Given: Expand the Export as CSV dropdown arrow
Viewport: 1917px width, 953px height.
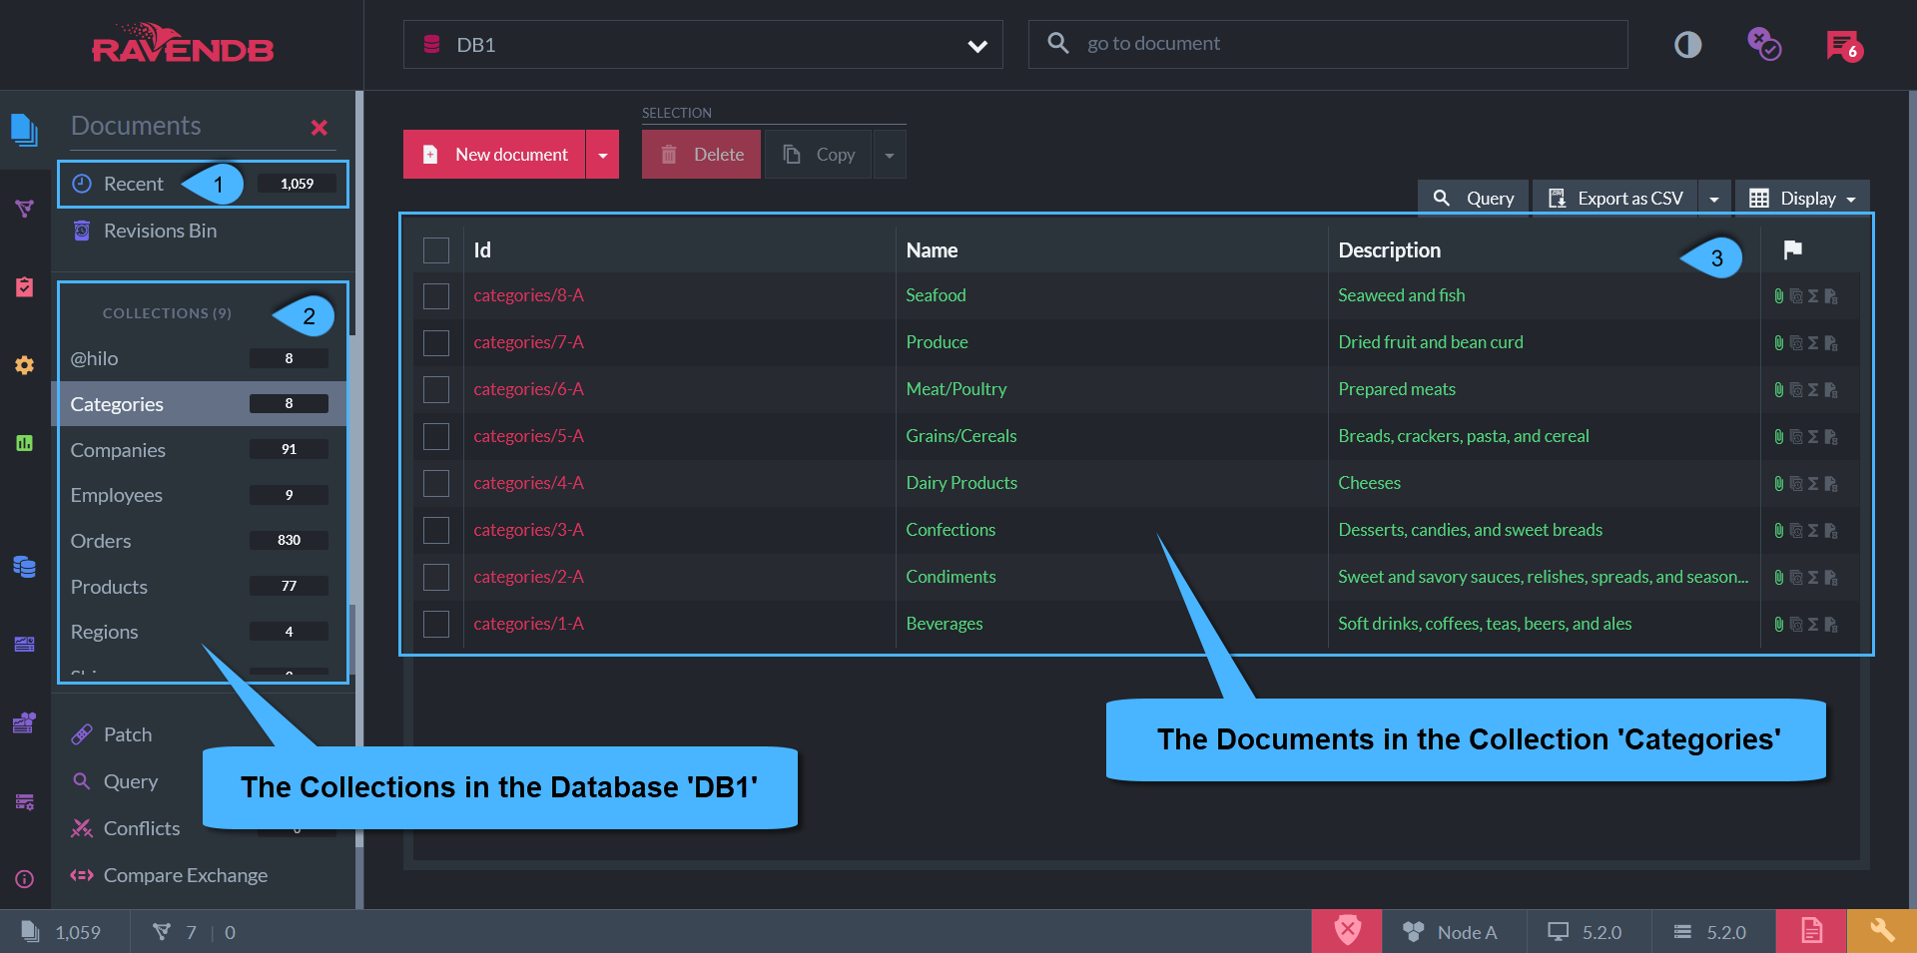Looking at the screenshot, I should tap(1714, 199).
